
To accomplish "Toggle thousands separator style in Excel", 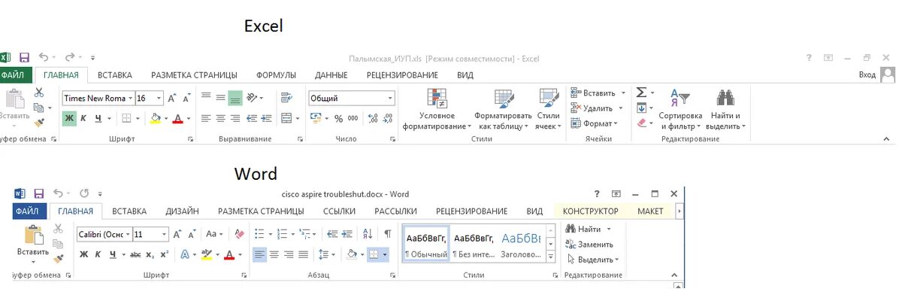I will [353, 118].
